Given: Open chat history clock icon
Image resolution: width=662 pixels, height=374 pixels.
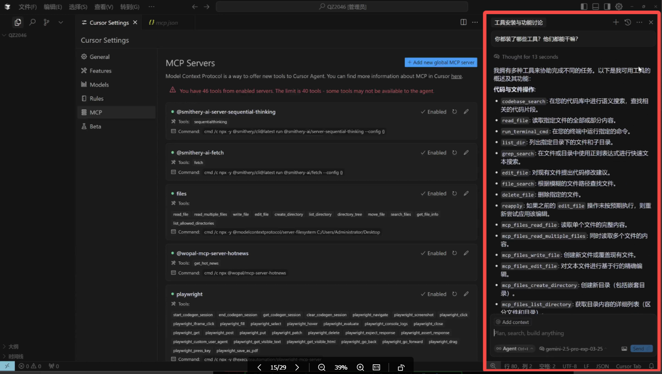Looking at the screenshot, I should 627,22.
